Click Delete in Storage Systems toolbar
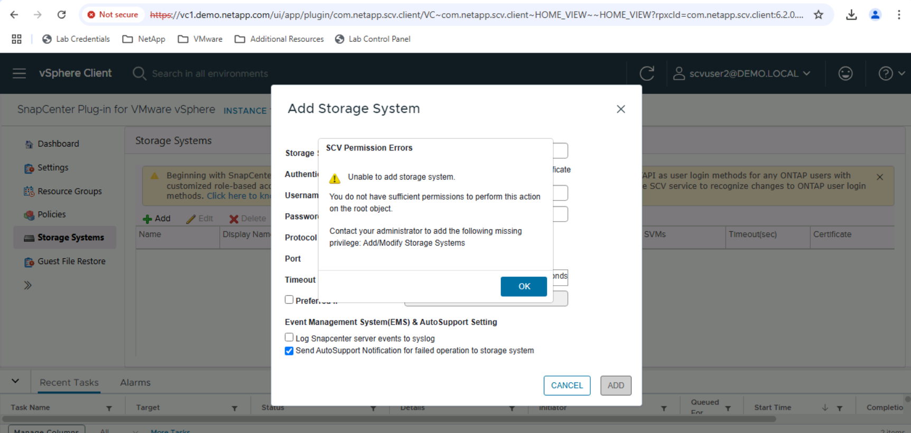The width and height of the screenshot is (911, 433). click(x=247, y=219)
